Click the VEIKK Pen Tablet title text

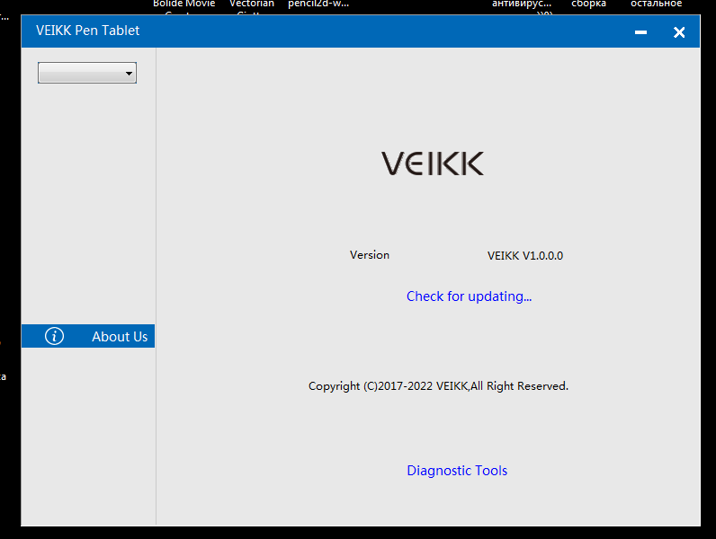pyautogui.click(x=87, y=31)
